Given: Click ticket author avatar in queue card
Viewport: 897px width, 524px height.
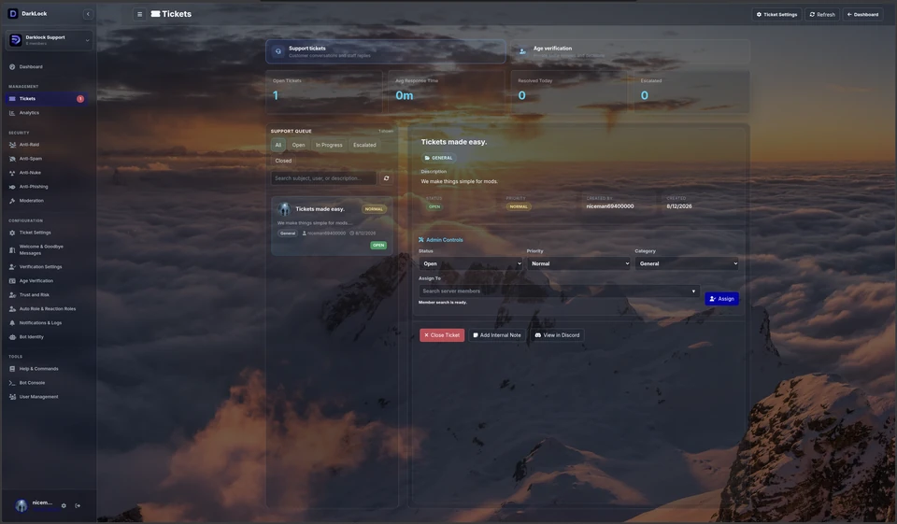Looking at the screenshot, I should [284, 209].
